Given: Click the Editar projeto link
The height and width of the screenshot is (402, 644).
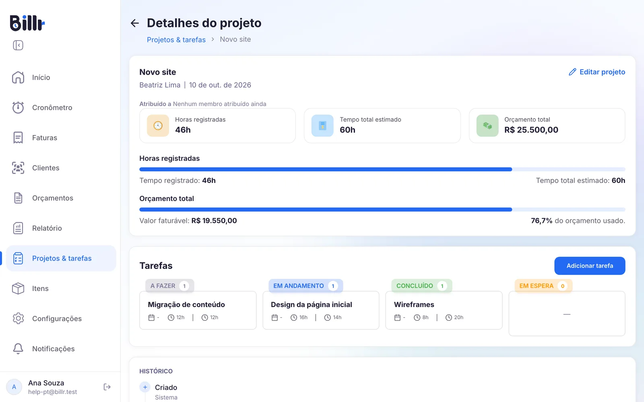Looking at the screenshot, I should click(x=597, y=72).
